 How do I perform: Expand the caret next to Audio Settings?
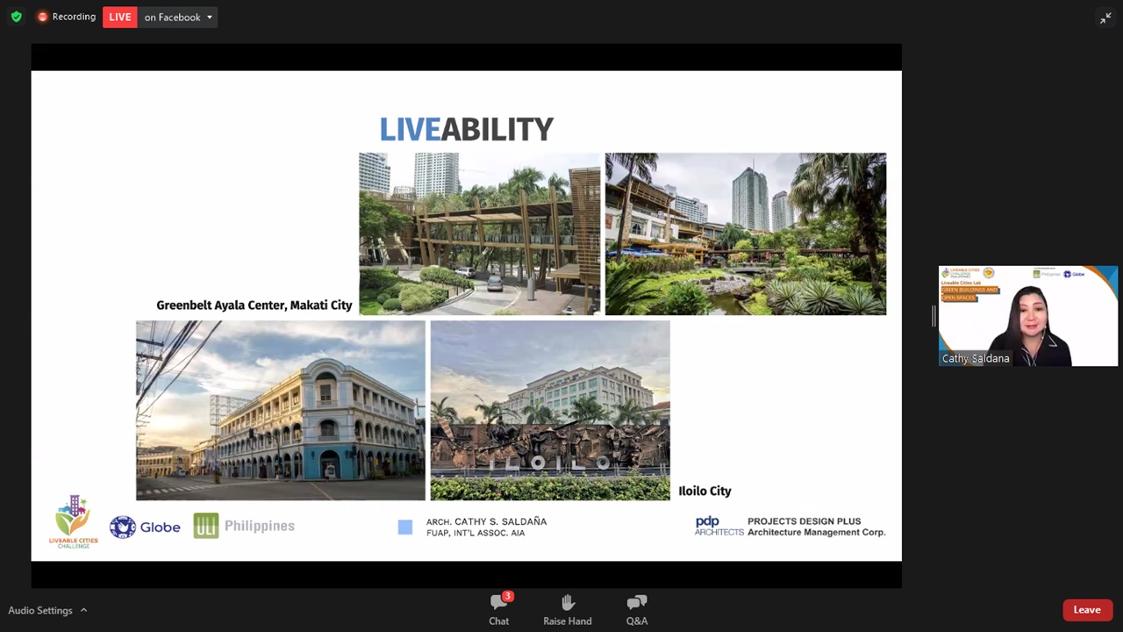click(84, 610)
